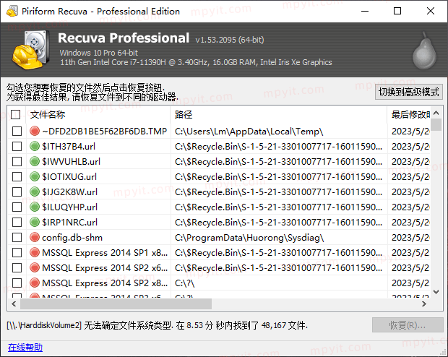Click red status dot for ~DFD2DB1BE5F62BF6DB.TMP

click(x=35, y=131)
